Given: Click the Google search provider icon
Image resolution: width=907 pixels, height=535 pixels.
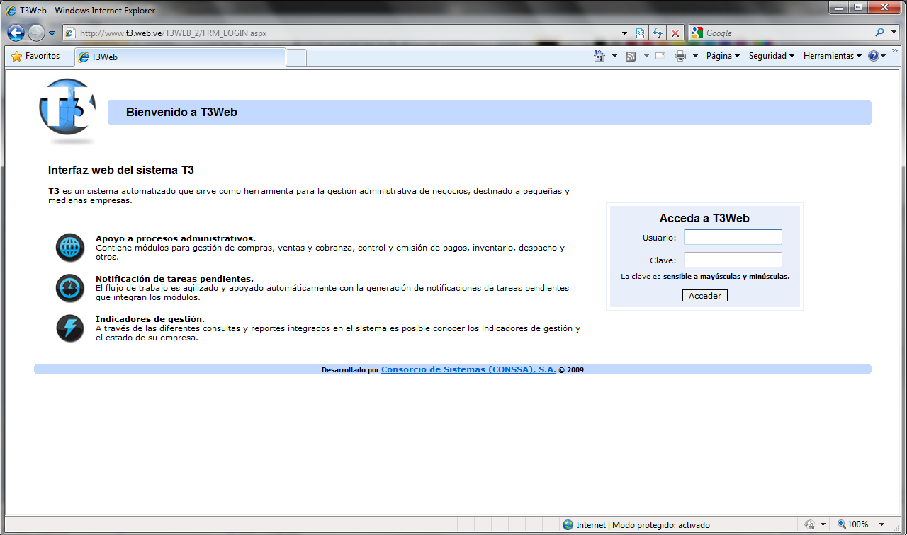Looking at the screenshot, I should pyautogui.click(x=697, y=33).
